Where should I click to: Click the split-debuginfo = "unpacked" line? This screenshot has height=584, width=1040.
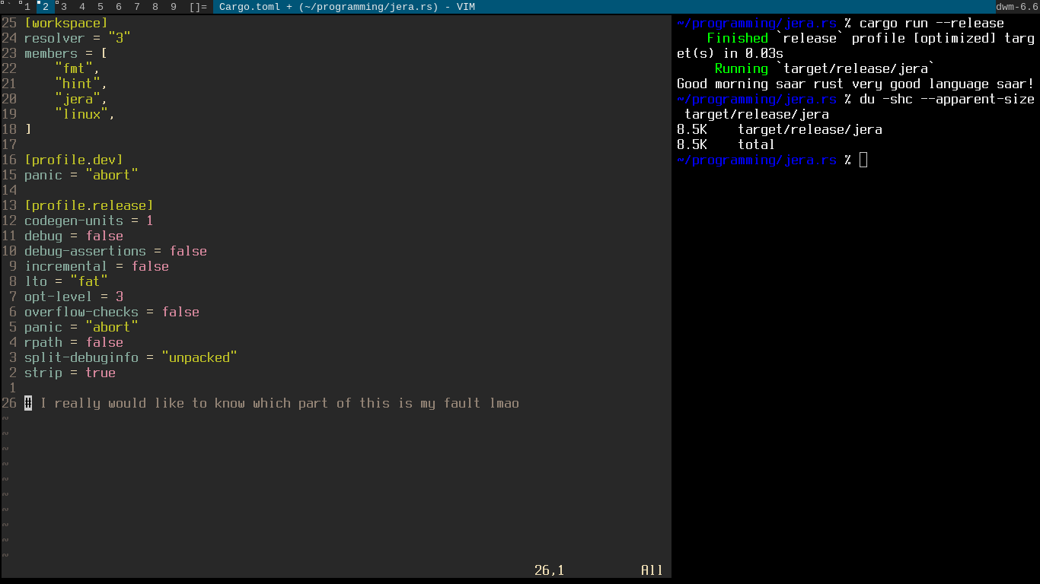tap(131, 357)
